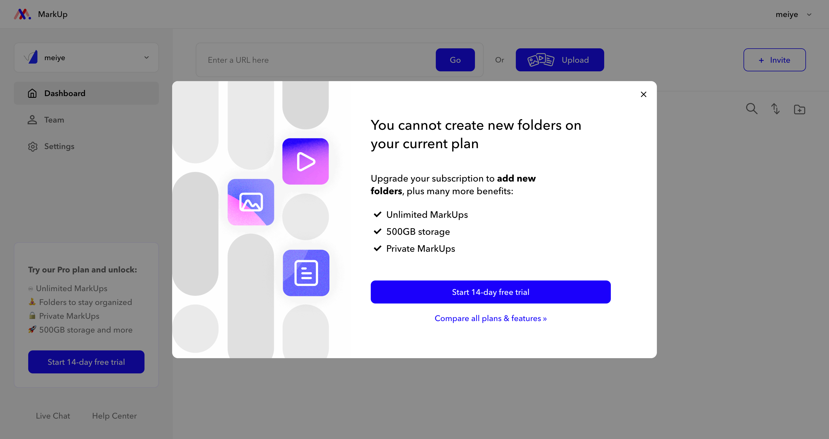Select the video play tile icon
The height and width of the screenshot is (439, 829).
pos(305,161)
